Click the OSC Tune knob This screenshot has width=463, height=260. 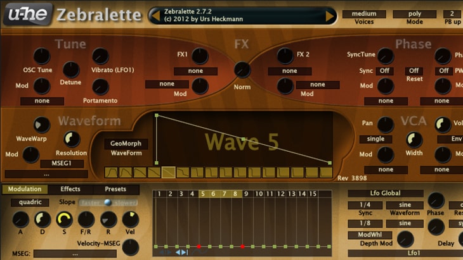42,56
